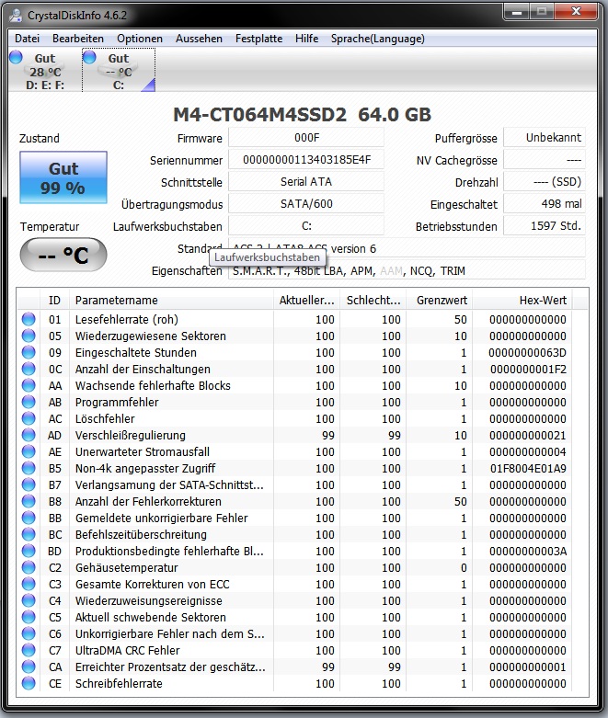The height and width of the screenshot is (718, 608).
Task: Click status orb for Befehlszeitüberschreitung row
Action: pos(29,534)
